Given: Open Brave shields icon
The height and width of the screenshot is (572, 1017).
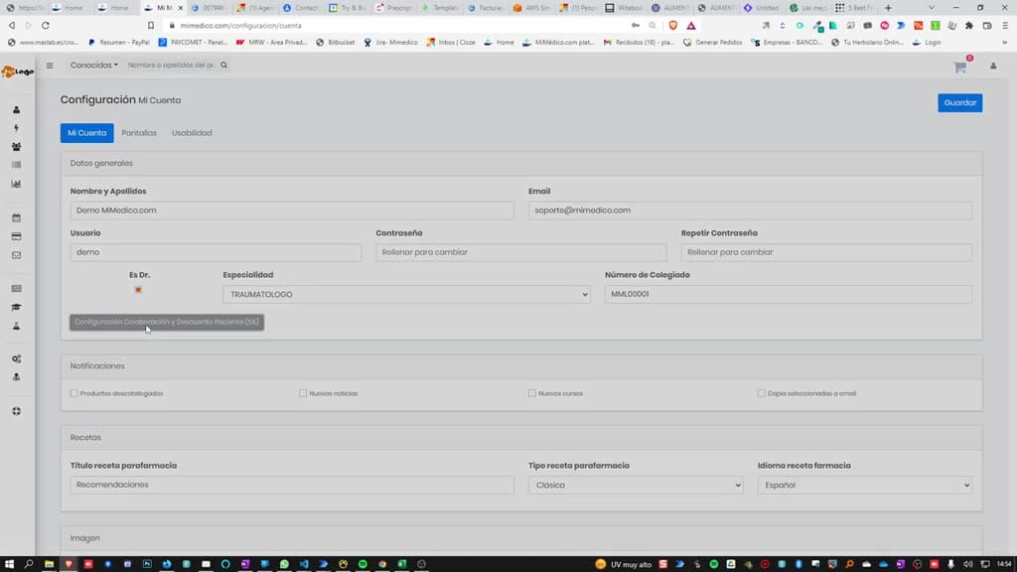Looking at the screenshot, I should [672, 25].
